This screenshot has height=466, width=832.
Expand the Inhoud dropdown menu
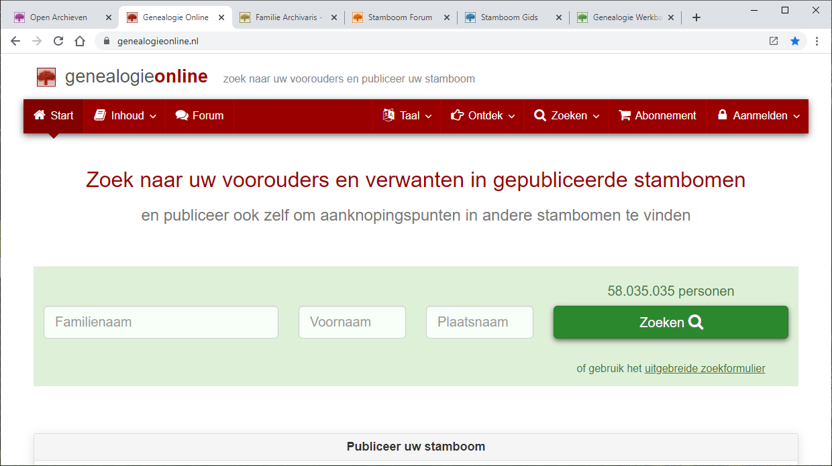(125, 115)
